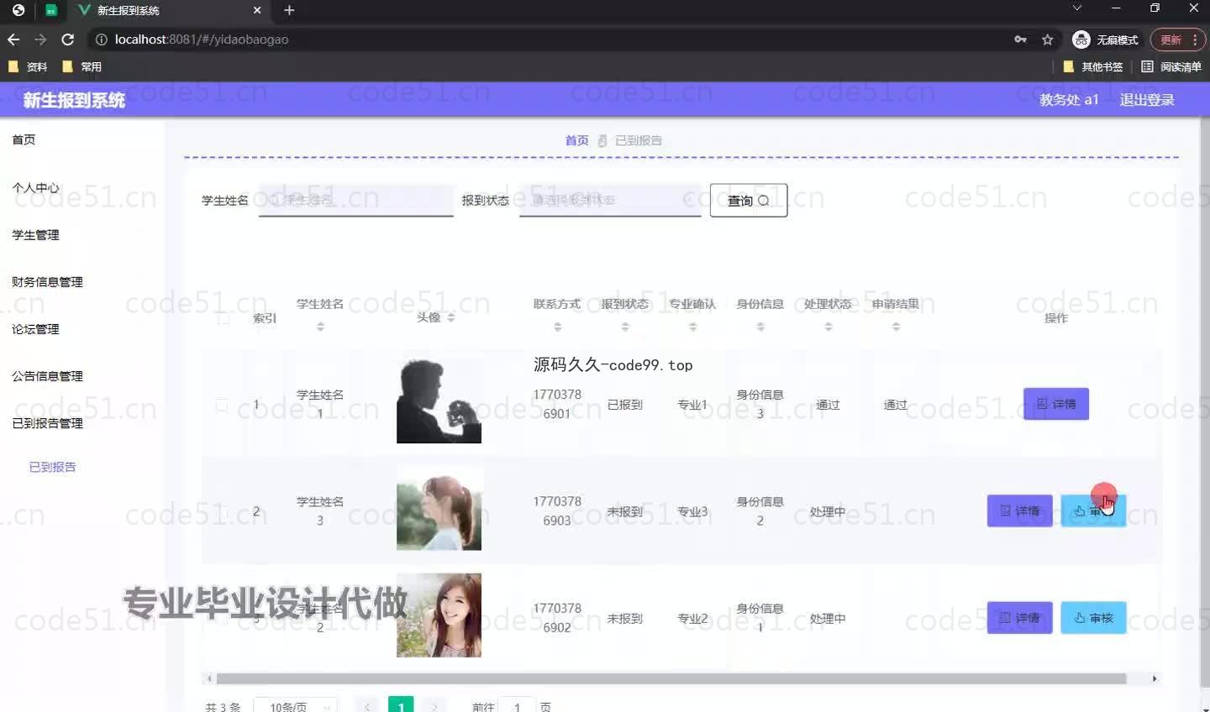Open the 资料 bookmarks folder
The image size is (1210, 712).
[x=28, y=66]
